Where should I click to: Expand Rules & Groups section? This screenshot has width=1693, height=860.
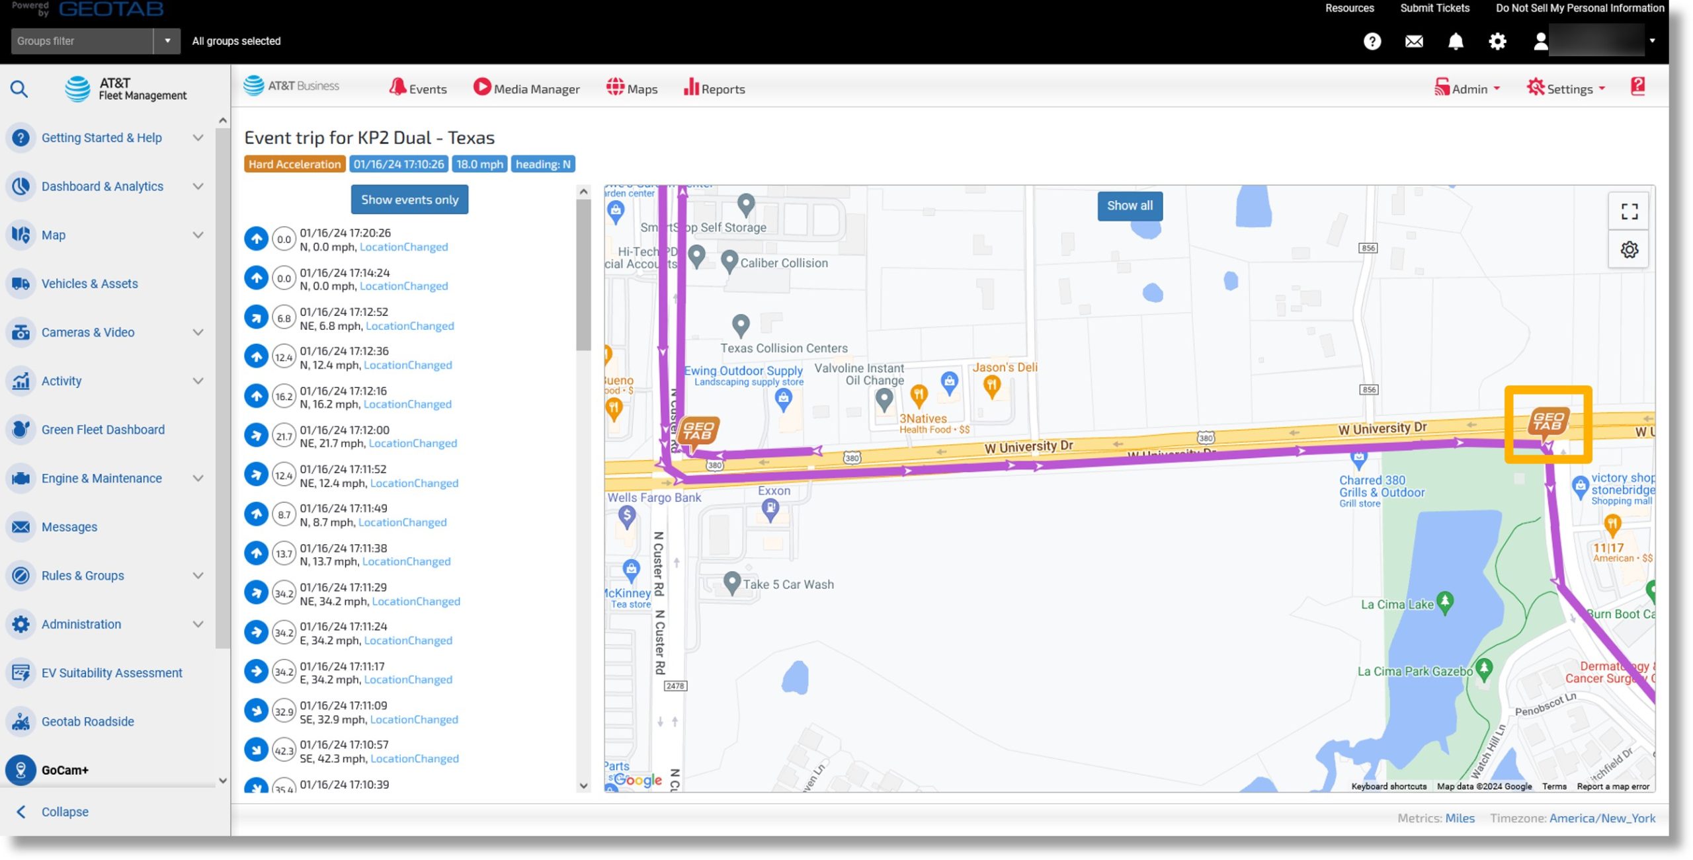[198, 576]
